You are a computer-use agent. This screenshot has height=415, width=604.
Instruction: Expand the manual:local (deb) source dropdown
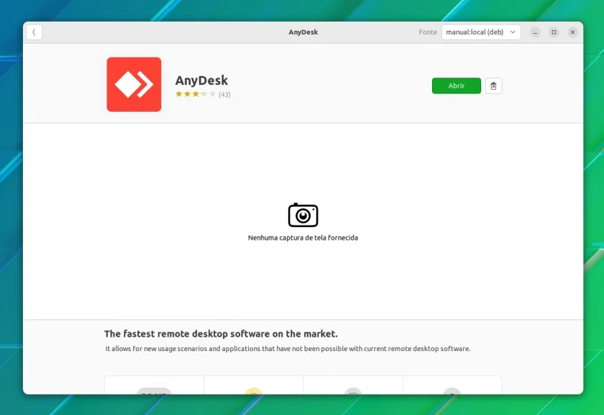click(x=481, y=32)
